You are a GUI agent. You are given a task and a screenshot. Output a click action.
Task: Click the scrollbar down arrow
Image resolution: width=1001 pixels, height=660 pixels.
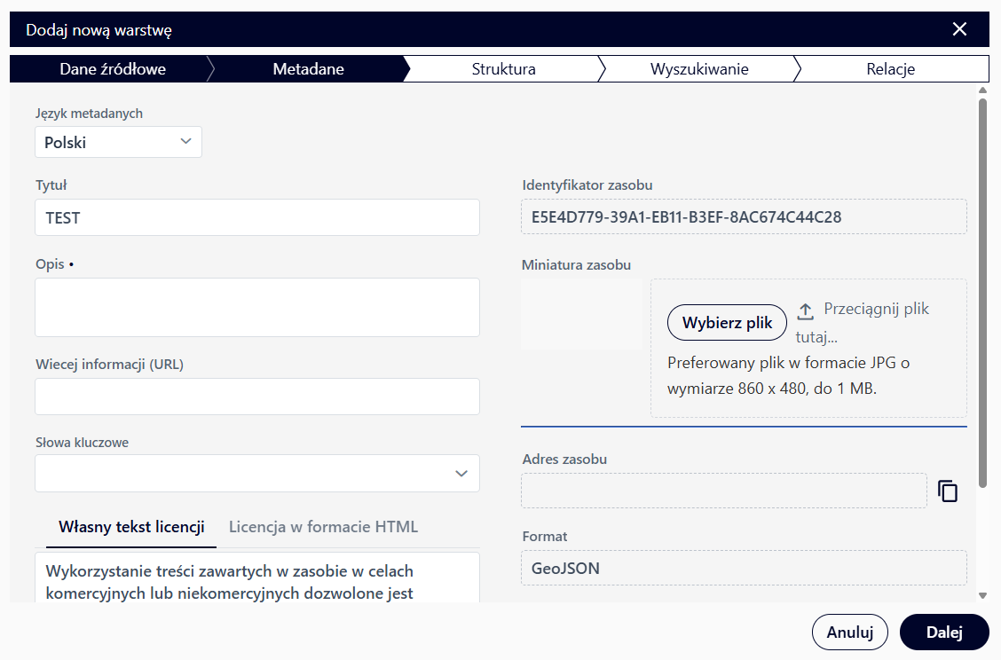point(982,595)
